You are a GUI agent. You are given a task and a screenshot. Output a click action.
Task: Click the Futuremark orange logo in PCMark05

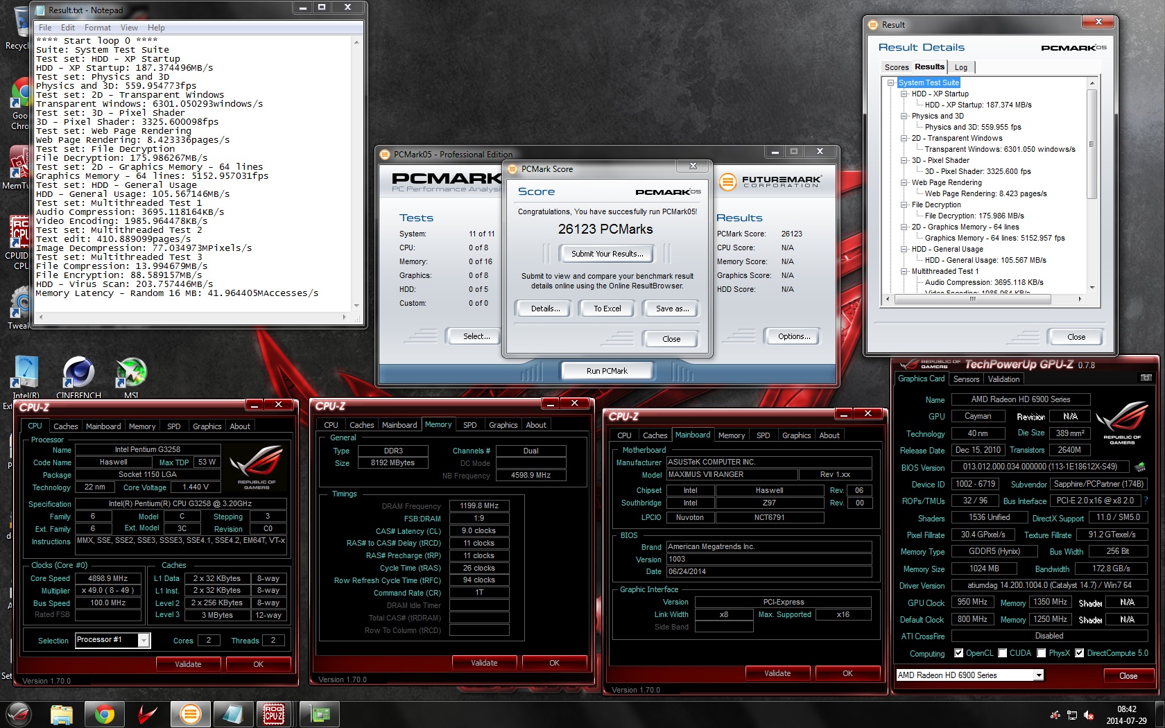tap(727, 182)
